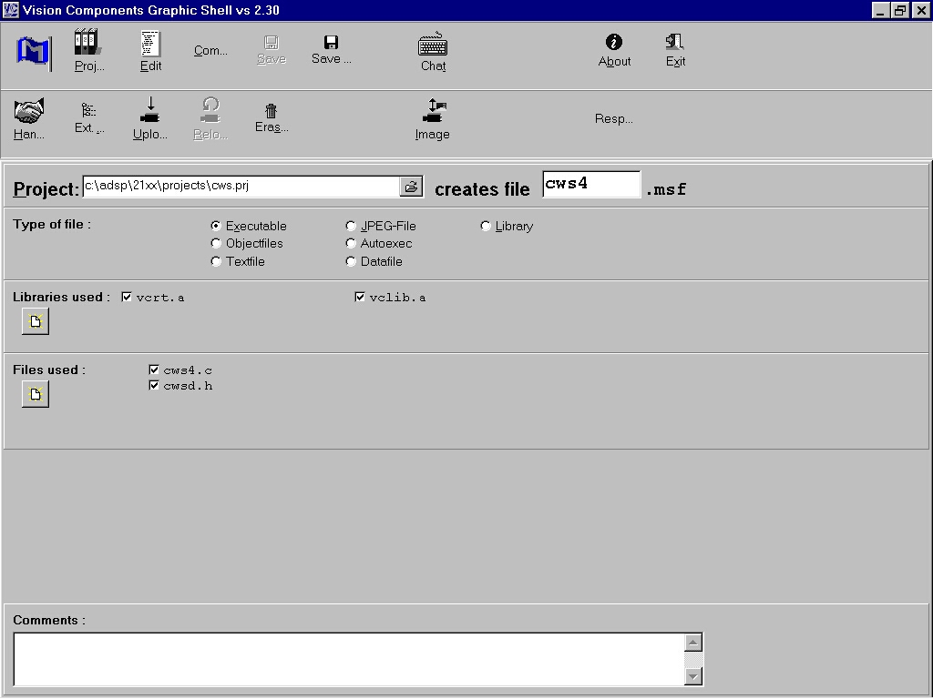Click the Com... toolbar item
The width and height of the screenshot is (933, 699).
pyautogui.click(x=210, y=51)
